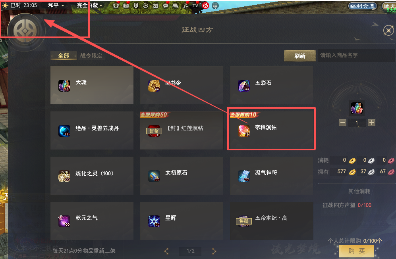This screenshot has height=259, width=396.
Task: Decrease quantity with the minus button
Action: pos(343,123)
